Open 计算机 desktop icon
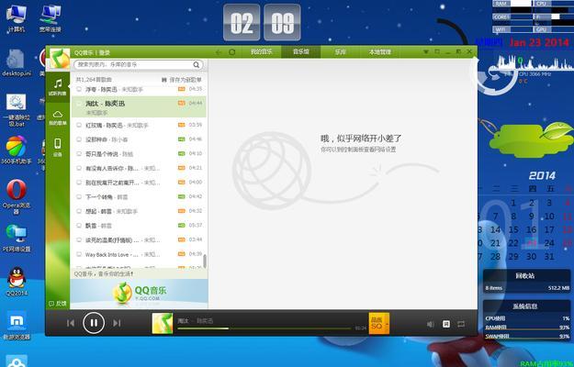 click(17, 18)
